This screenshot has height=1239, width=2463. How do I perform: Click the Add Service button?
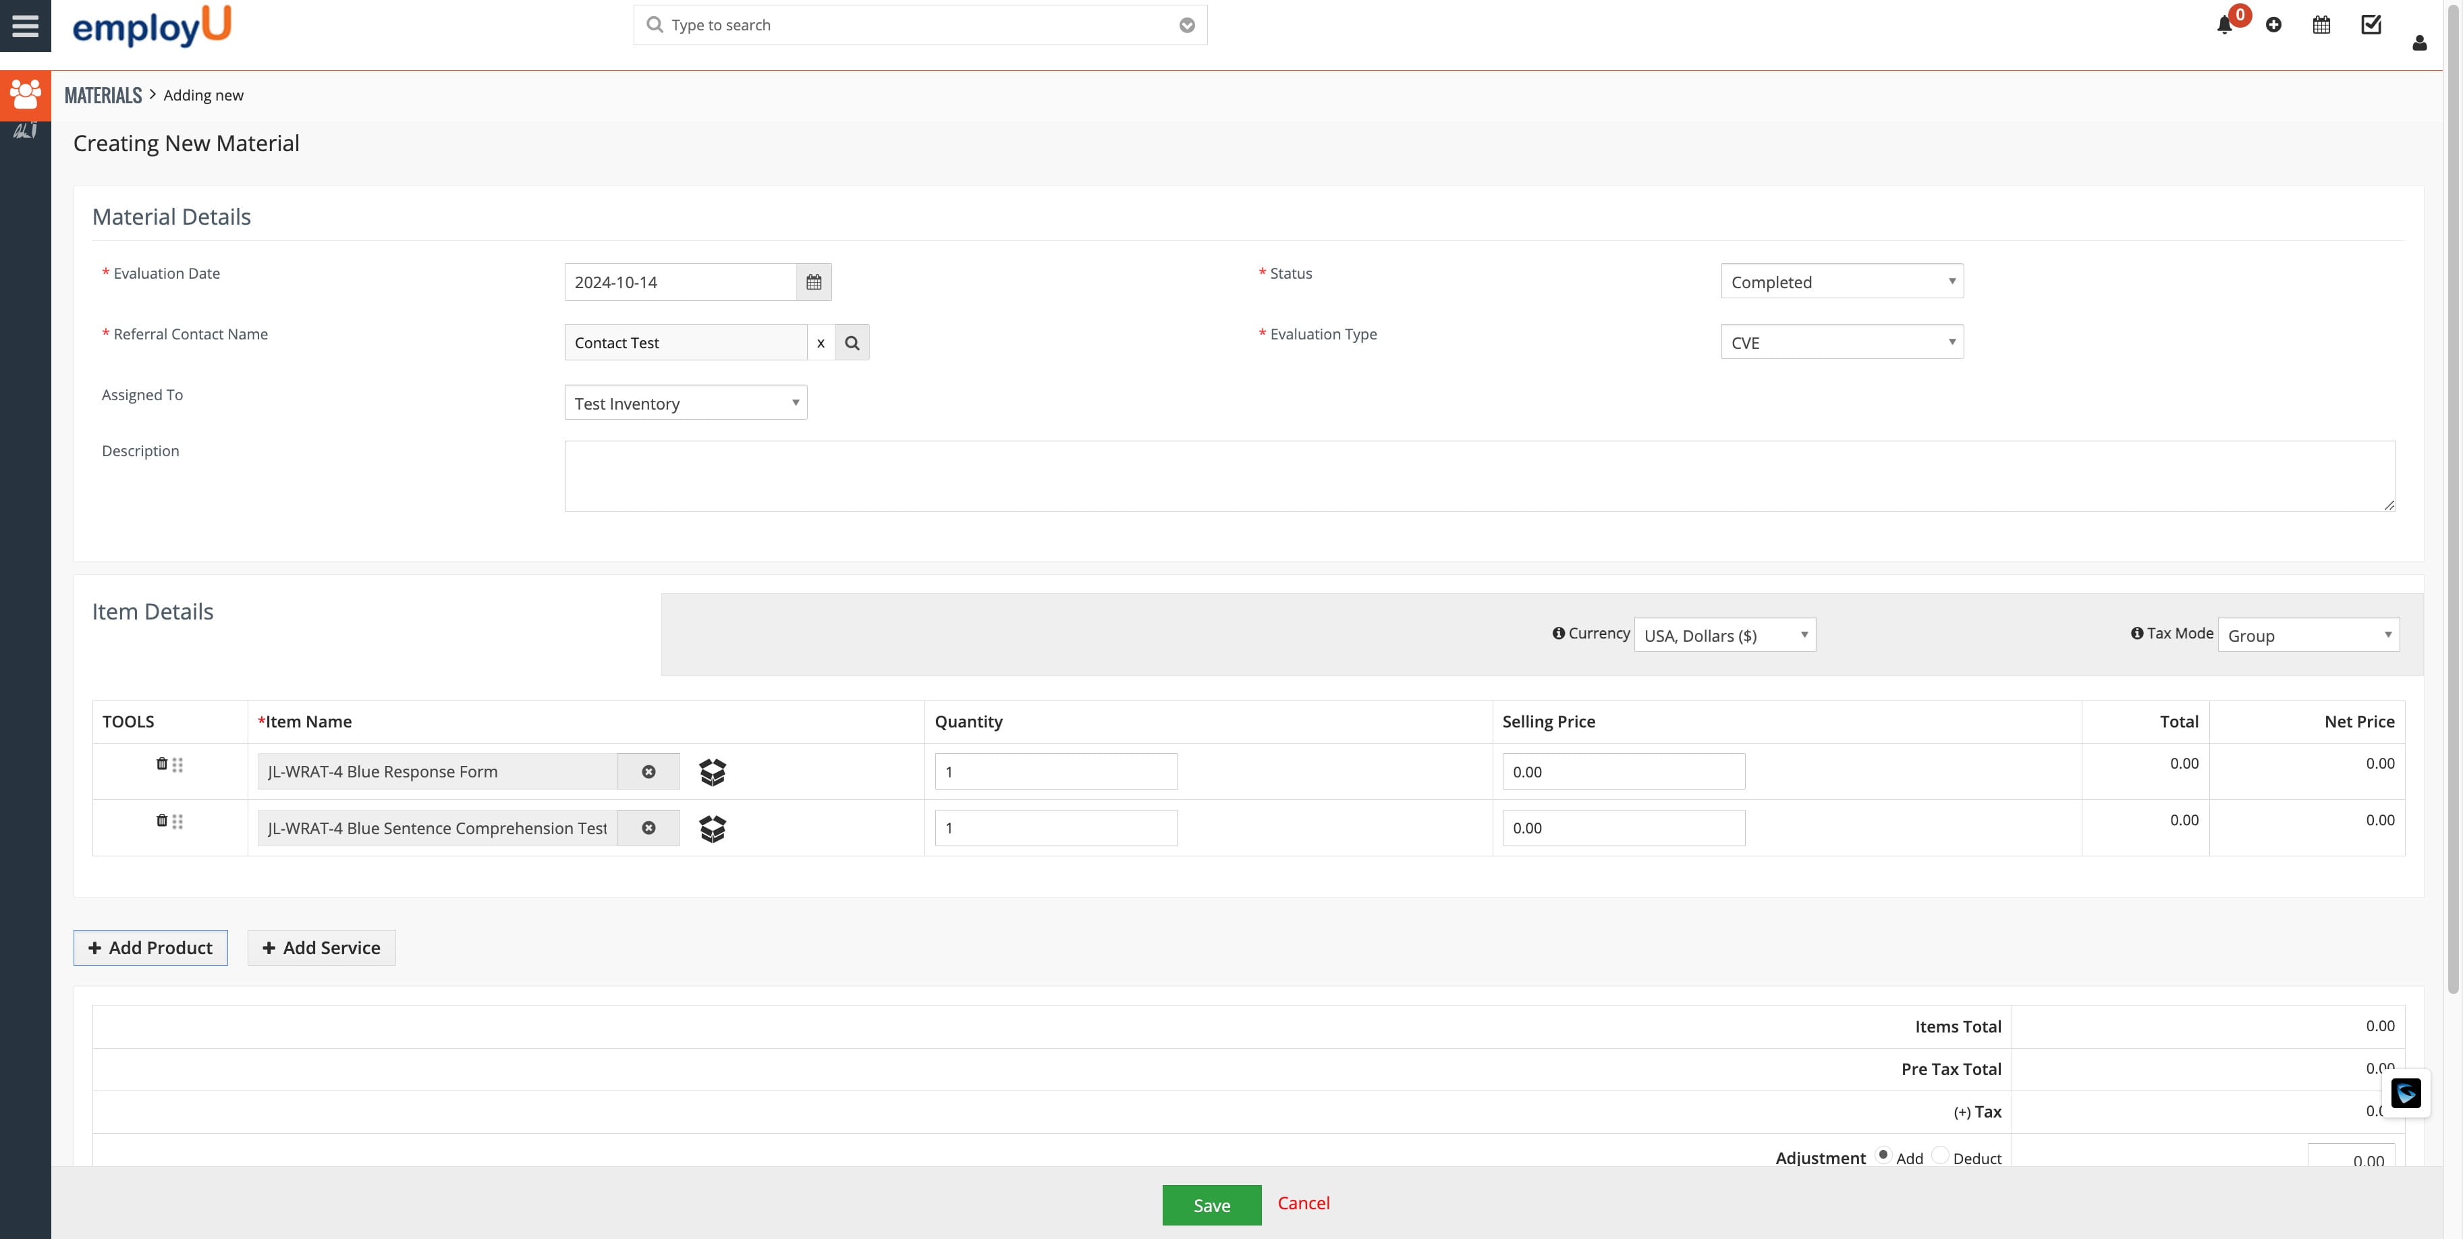[x=321, y=947]
